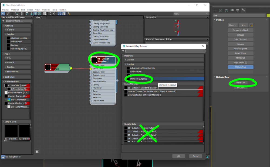Click the render icon beside Rendering finished

(3, 157)
